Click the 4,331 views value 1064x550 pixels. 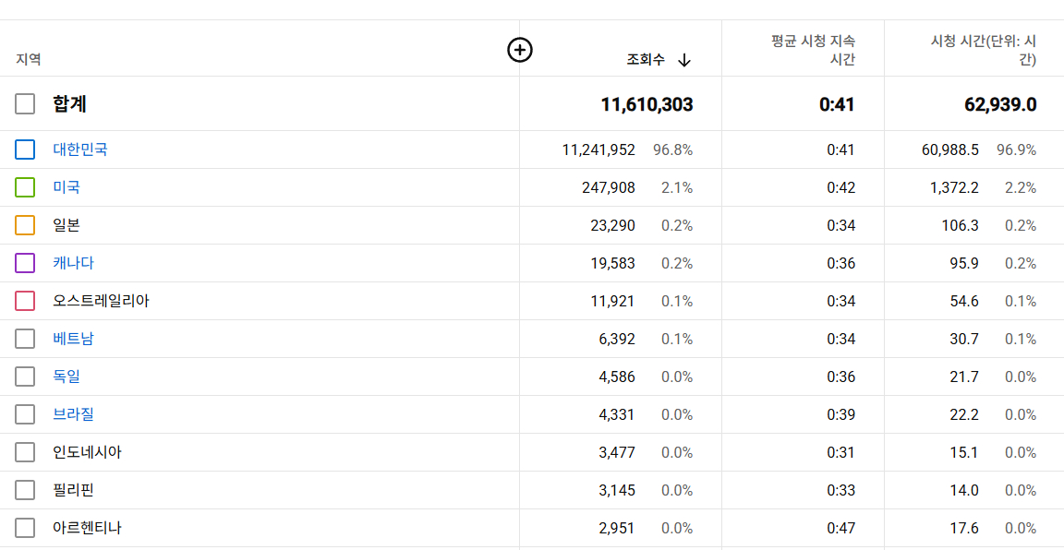click(617, 414)
